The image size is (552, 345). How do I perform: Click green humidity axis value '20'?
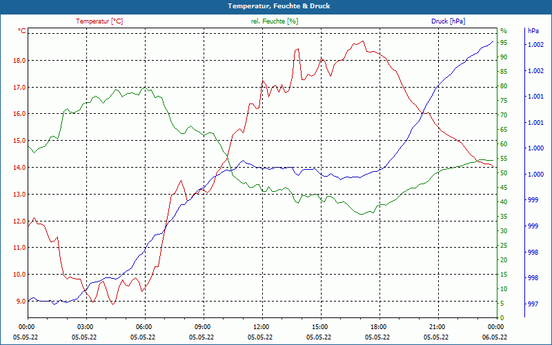point(504,260)
